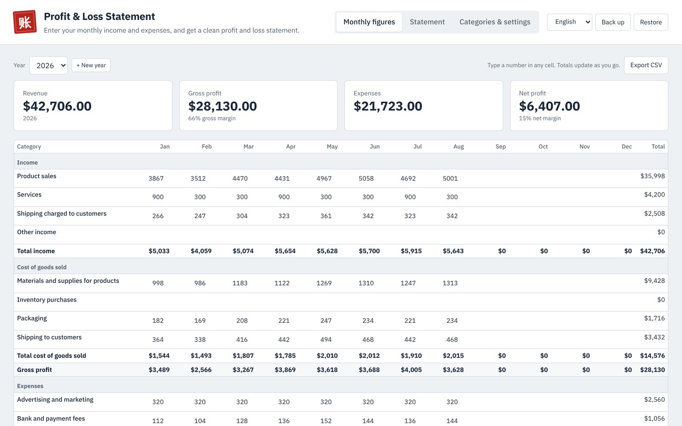The image size is (682, 426).
Task: Click the Gross profit $28,130.00 card
Action: coord(258,106)
